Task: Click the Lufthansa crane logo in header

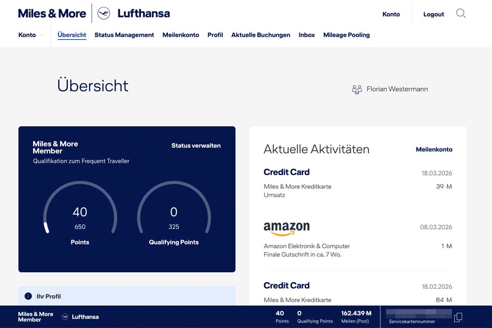Action: (x=104, y=13)
